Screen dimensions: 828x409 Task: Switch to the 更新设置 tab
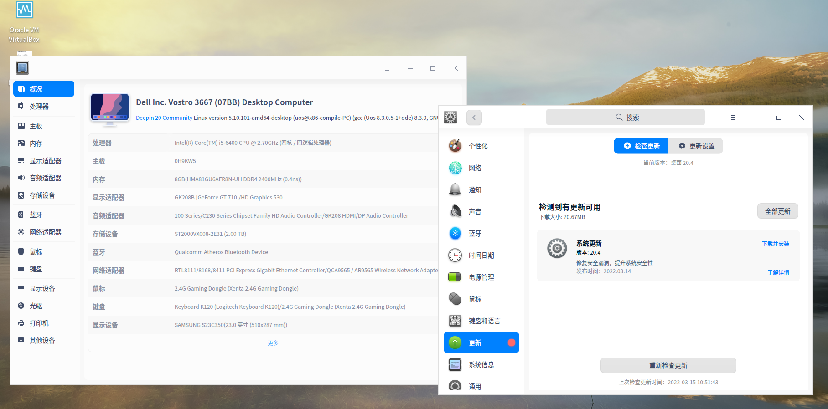tap(696, 146)
